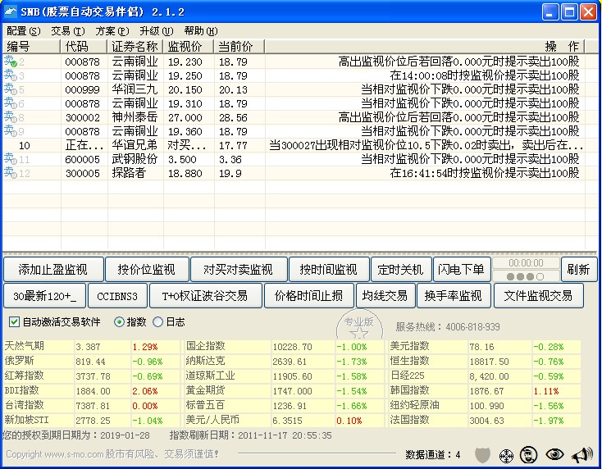This screenshot has width=602, height=469.
Task: Click the megaphone icon in status bar
Action: click(581, 454)
